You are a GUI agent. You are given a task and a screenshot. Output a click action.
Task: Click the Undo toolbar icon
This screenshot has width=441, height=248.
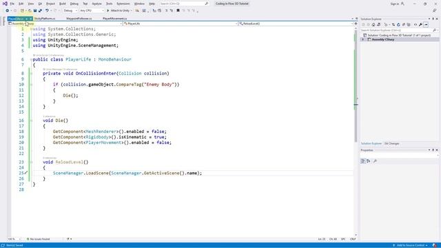47,11
